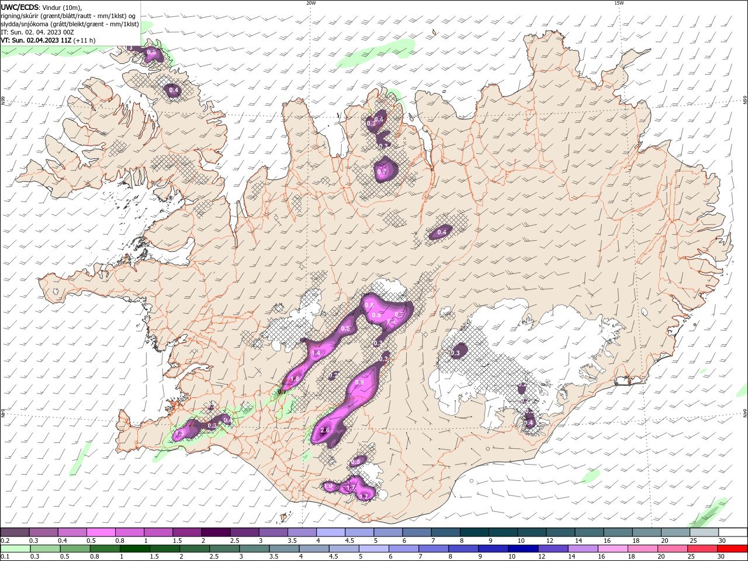The width and height of the screenshot is (748, 561).
Task: Click the "20W" longitude label
Action: point(311,3)
